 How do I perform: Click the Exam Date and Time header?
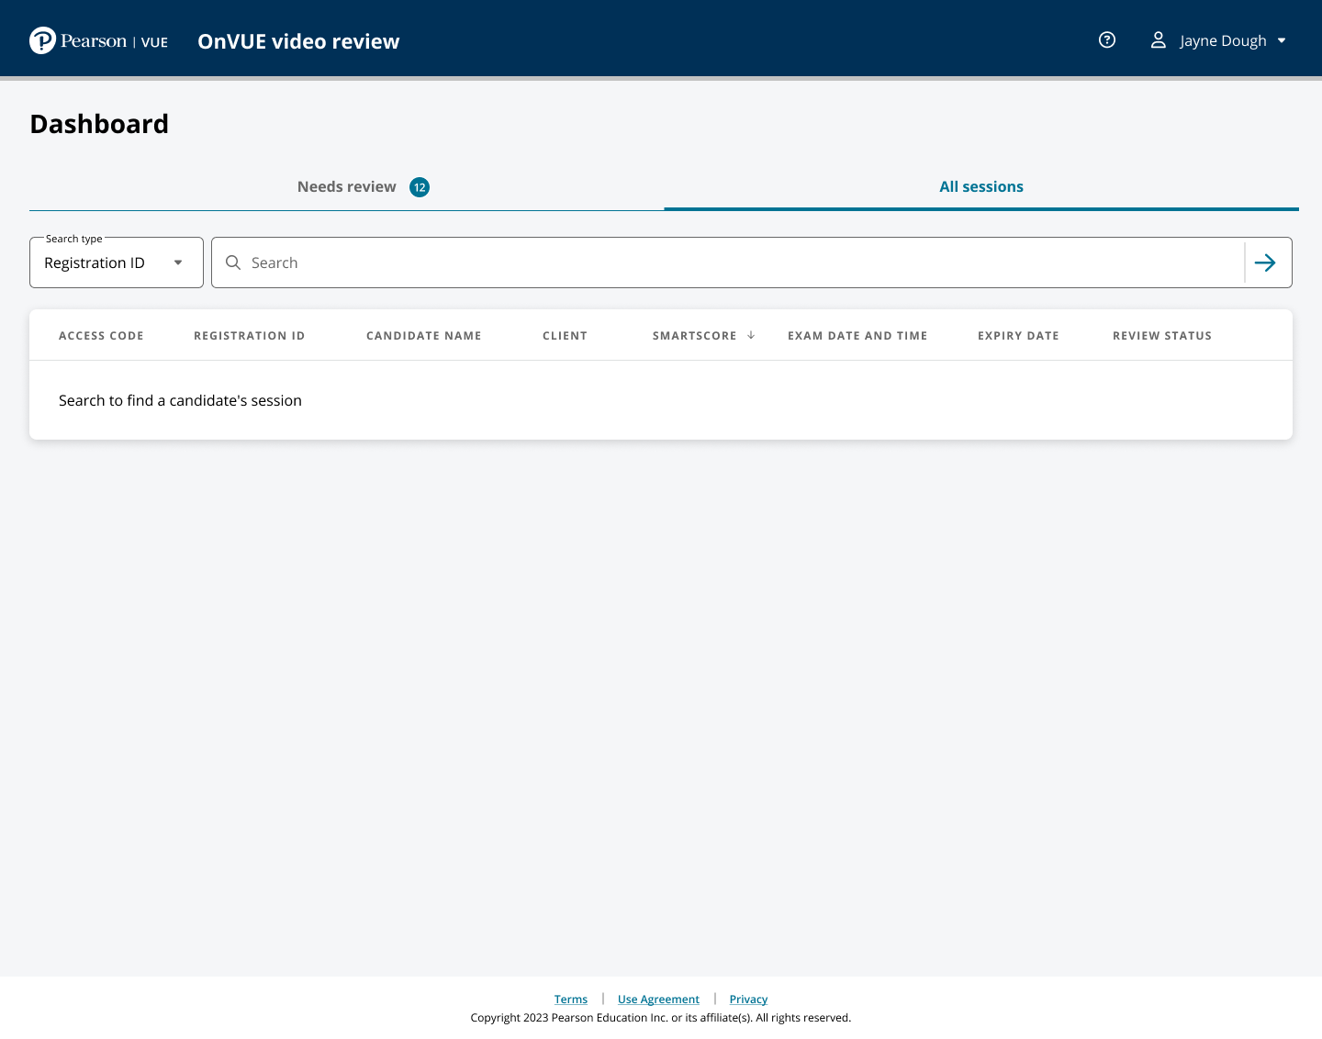[857, 336]
